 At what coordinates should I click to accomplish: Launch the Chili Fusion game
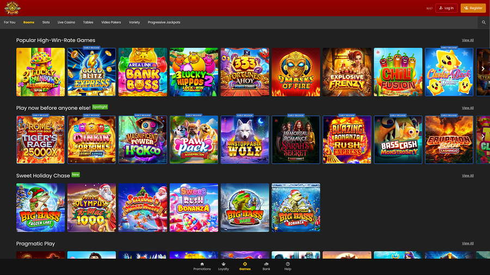coord(398,72)
